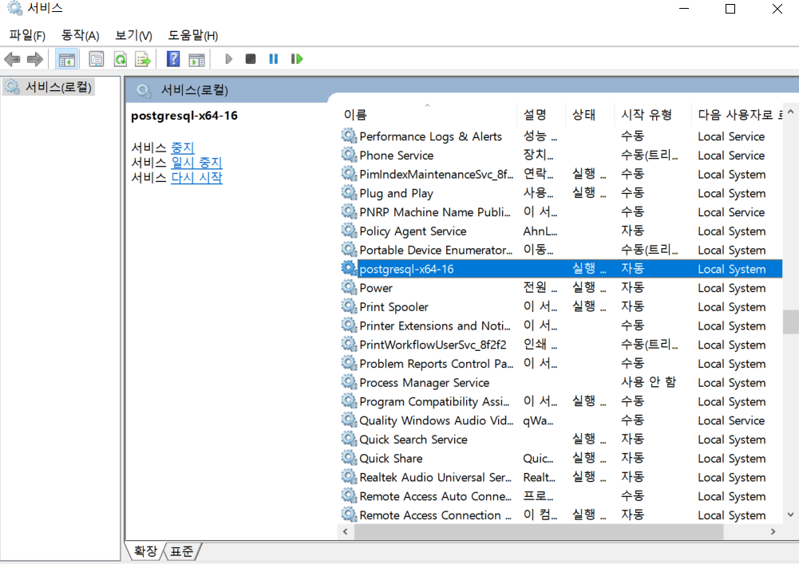799x564 pixels.
Task: Click the gear icon of Performance Logs & Alerts
Action: point(349,136)
